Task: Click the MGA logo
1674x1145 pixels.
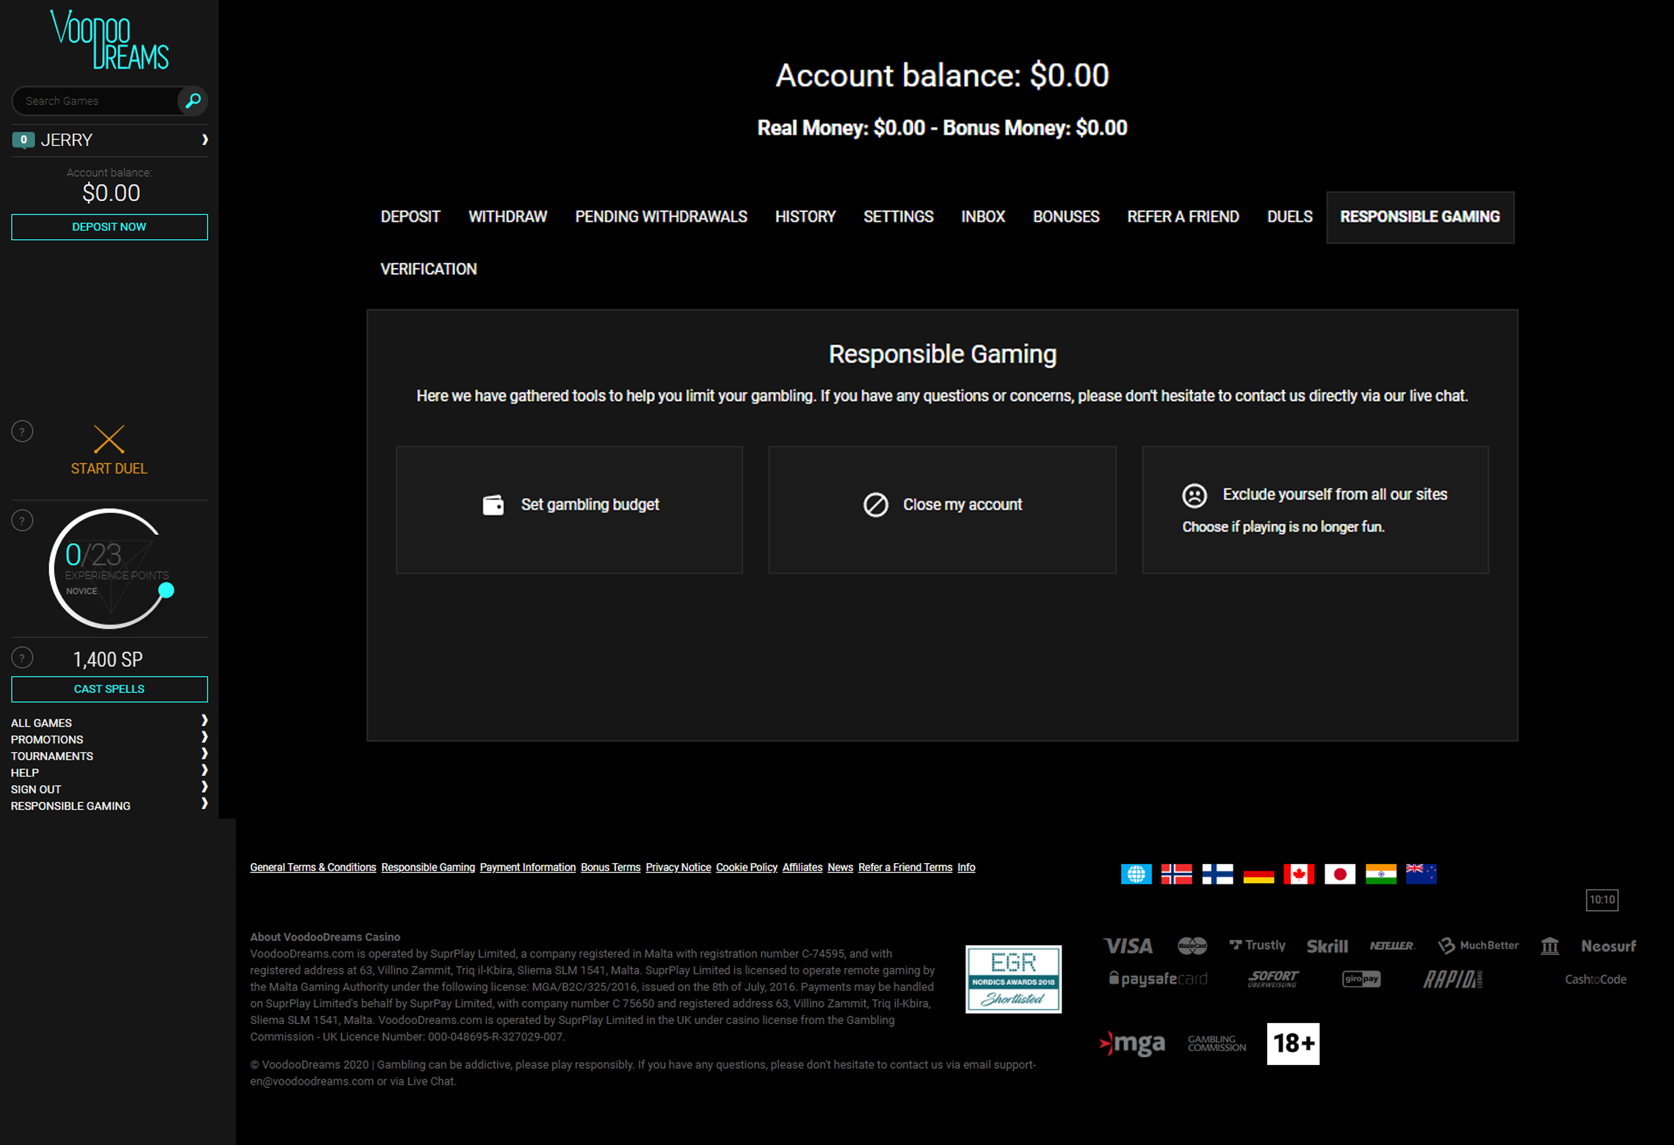Action: (x=1132, y=1043)
